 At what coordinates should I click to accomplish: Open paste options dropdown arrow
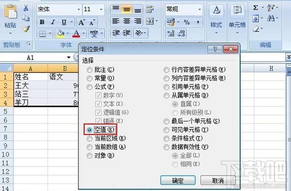tap(10, 33)
